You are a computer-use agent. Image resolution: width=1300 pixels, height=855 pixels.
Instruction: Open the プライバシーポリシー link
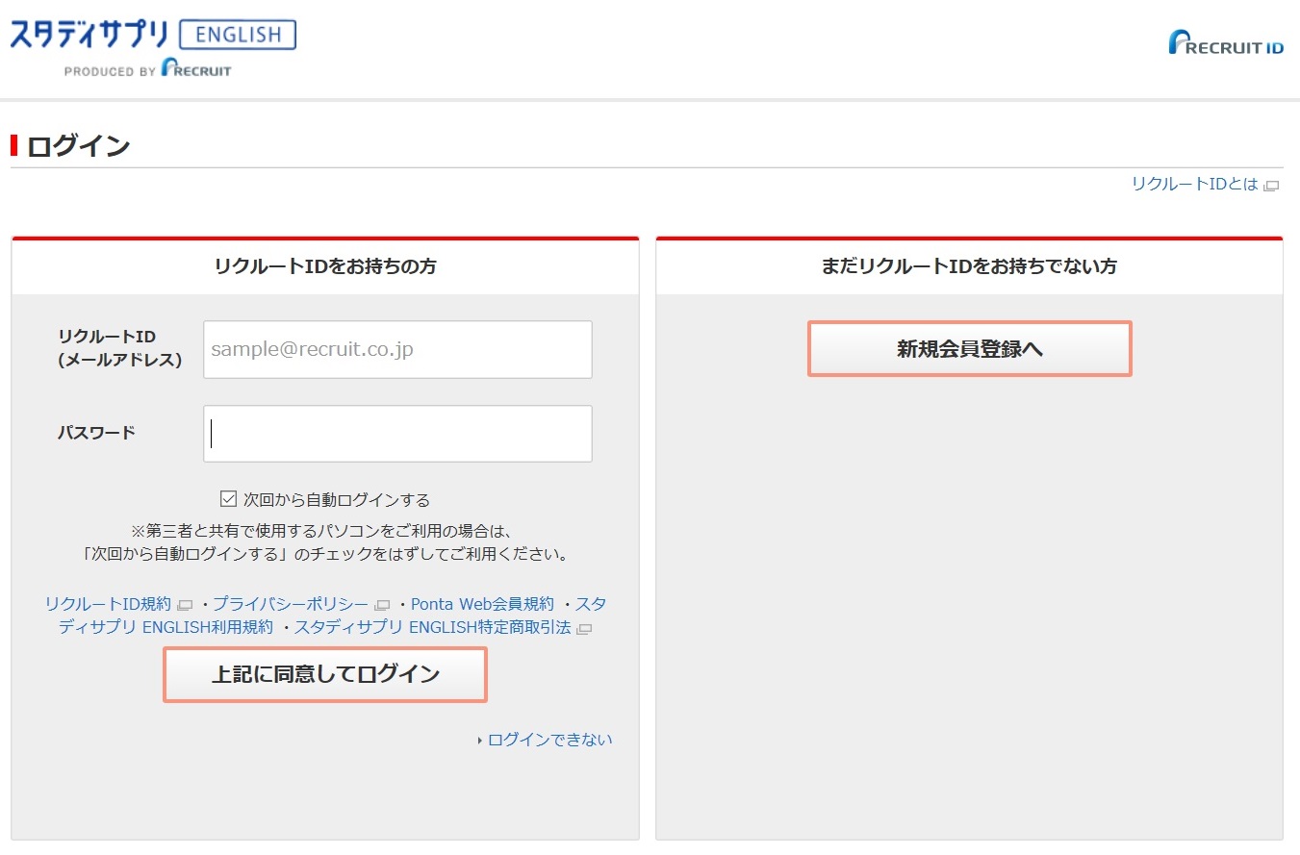[291, 604]
